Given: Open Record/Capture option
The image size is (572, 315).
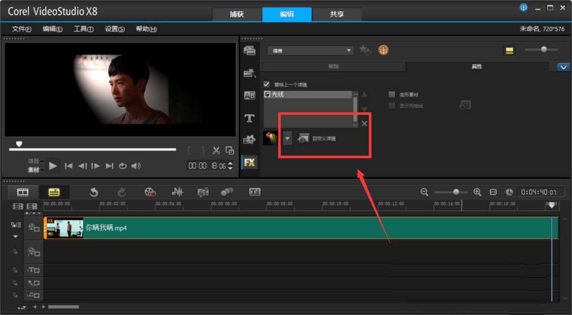Looking at the screenshot, I should [150, 192].
